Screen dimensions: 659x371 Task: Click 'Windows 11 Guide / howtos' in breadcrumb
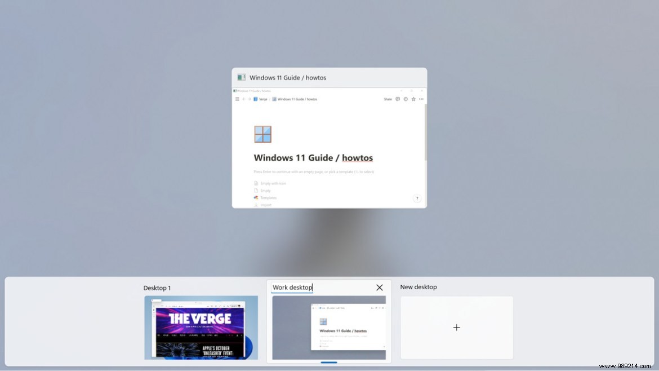click(x=298, y=99)
